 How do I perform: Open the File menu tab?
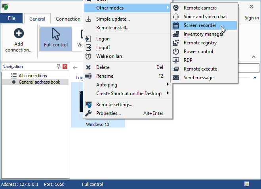point(11,18)
